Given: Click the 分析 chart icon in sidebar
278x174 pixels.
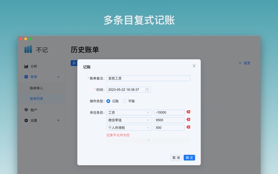Looking at the screenshot, I should click(x=26, y=66).
